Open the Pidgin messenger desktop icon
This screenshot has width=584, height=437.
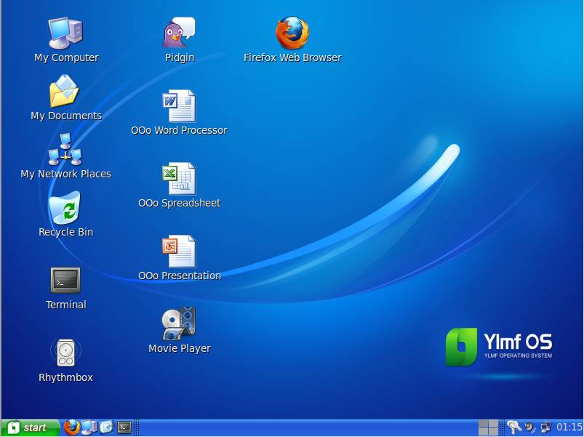[179, 33]
